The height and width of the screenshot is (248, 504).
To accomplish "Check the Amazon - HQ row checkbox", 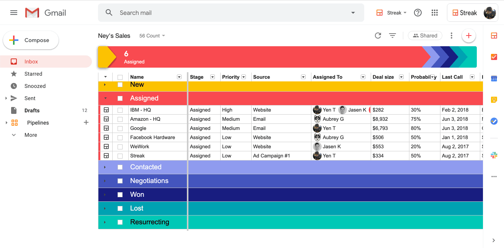I will pos(120,119).
